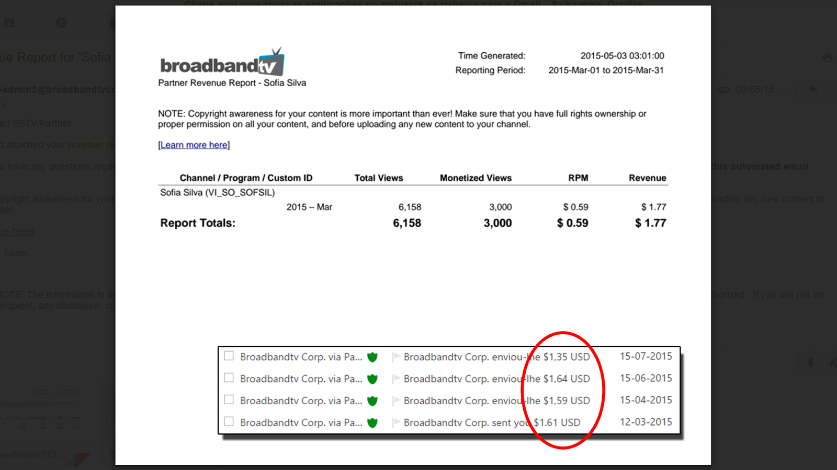This screenshot has width=837, height=470.
Task: Click the 'Total Views' column header
Action: [x=379, y=178]
